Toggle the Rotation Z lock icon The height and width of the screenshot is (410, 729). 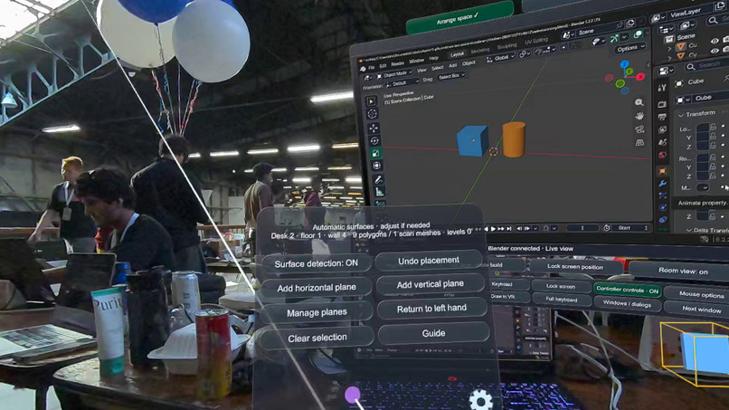pyautogui.click(x=713, y=176)
